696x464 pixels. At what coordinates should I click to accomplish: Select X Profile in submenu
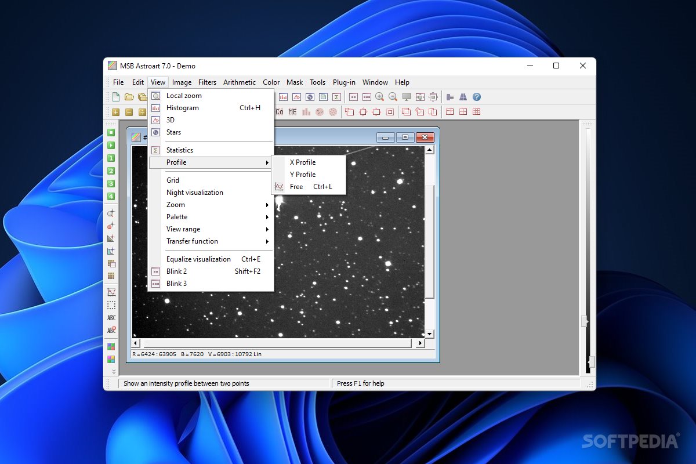(x=309, y=162)
